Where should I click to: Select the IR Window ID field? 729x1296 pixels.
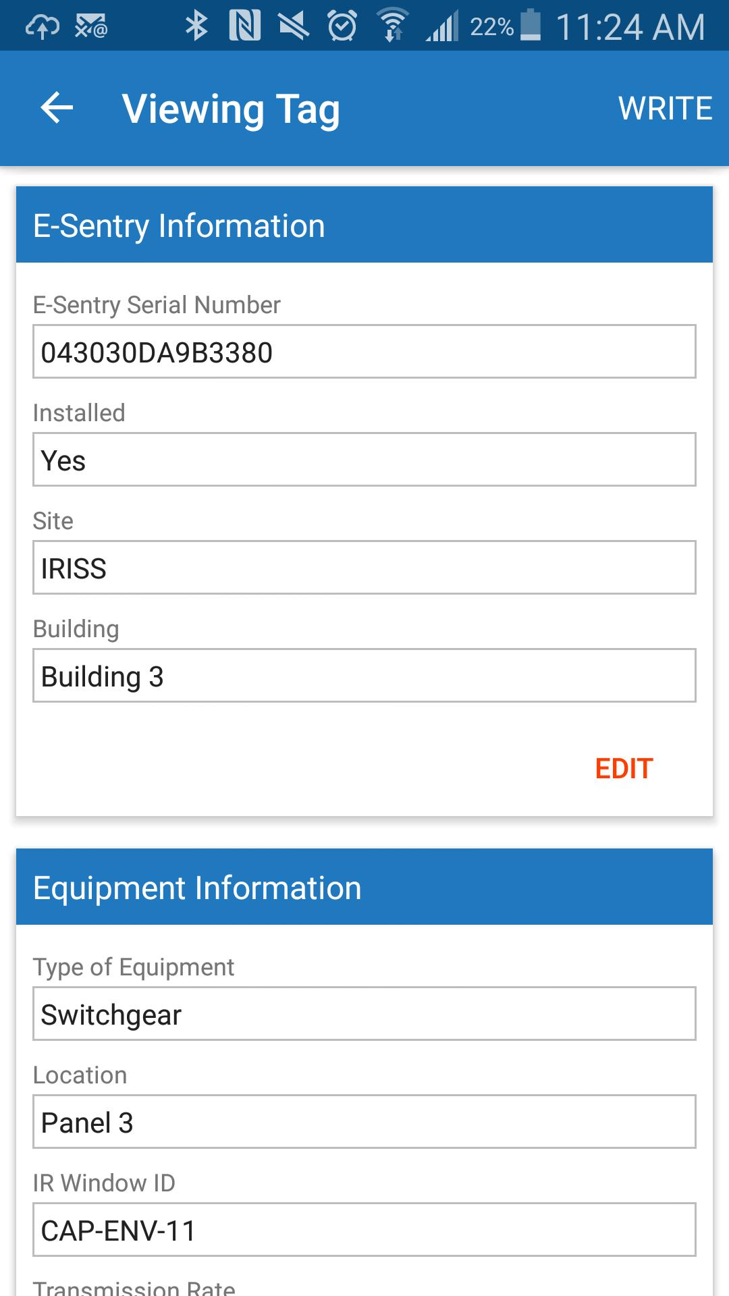(x=364, y=1230)
